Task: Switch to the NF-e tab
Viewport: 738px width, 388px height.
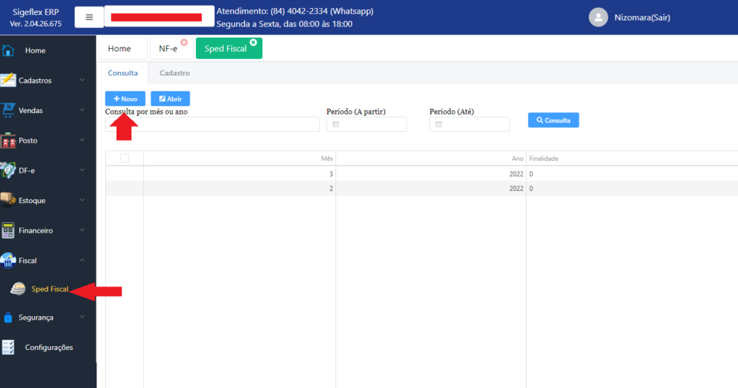Action: coord(169,49)
